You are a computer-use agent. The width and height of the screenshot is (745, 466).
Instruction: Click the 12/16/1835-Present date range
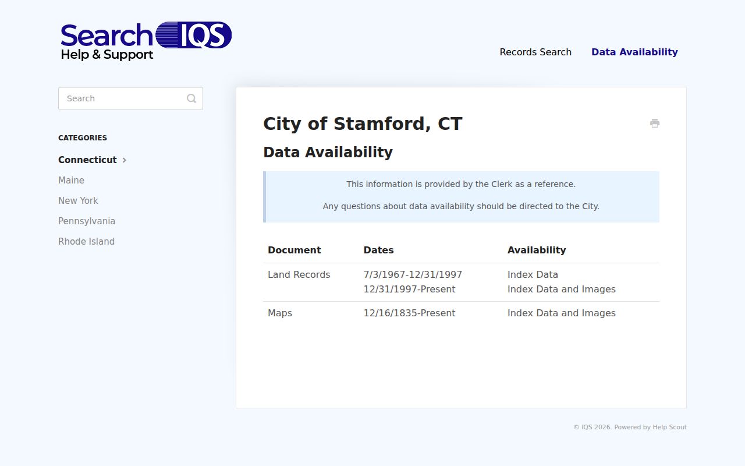coord(409,313)
